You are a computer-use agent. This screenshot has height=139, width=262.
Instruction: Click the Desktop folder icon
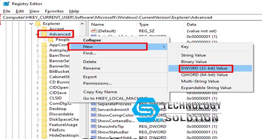(x=44, y=109)
